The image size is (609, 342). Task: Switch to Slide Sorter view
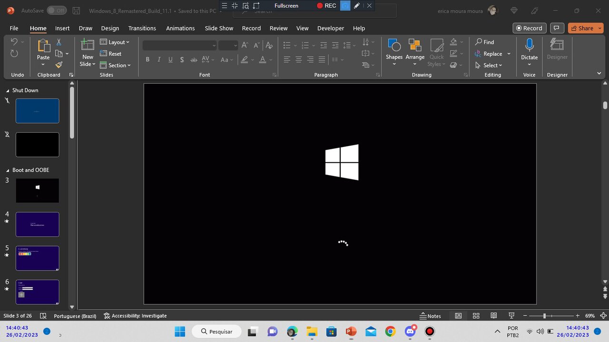tap(476, 316)
